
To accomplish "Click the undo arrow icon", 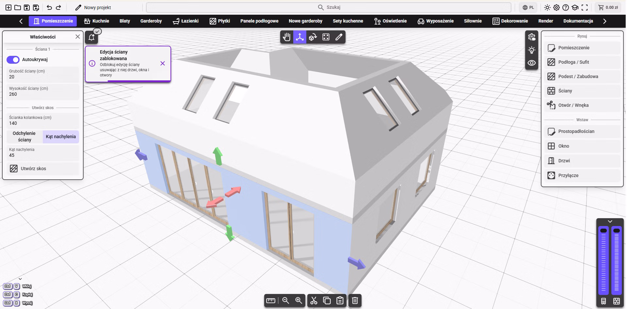I will [49, 7].
